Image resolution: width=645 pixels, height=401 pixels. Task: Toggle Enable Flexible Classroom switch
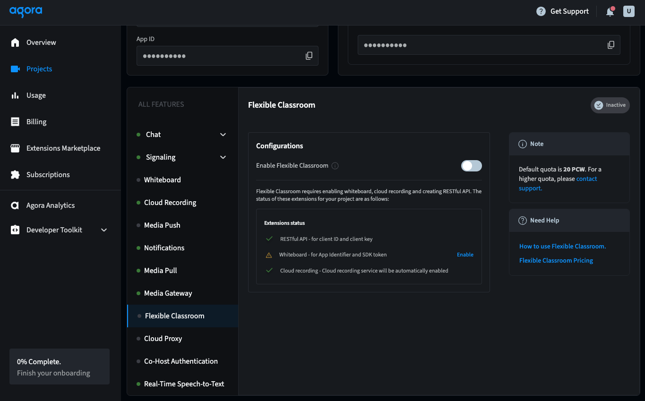(472, 166)
